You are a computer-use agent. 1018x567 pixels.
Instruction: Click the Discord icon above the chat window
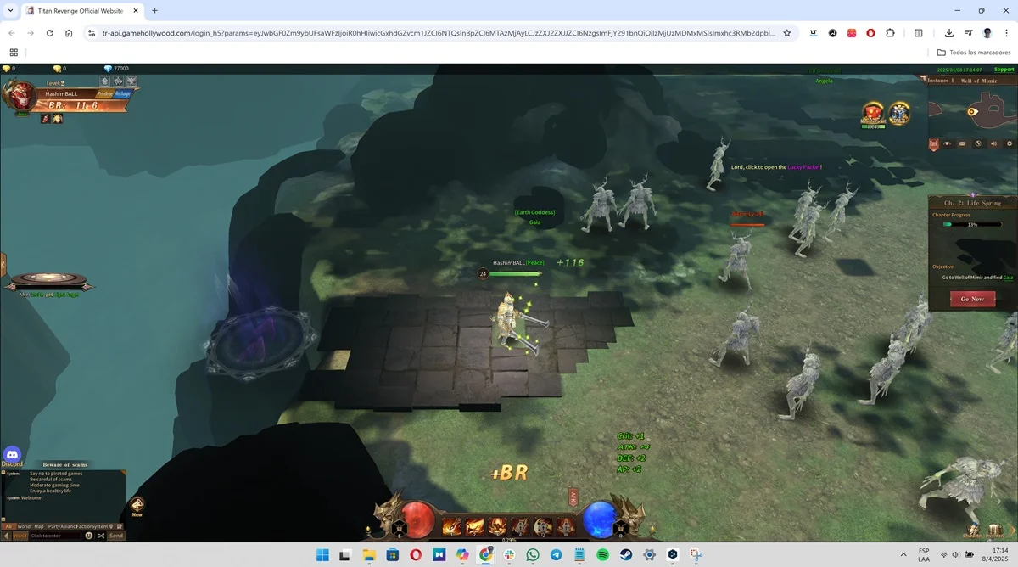(x=12, y=456)
